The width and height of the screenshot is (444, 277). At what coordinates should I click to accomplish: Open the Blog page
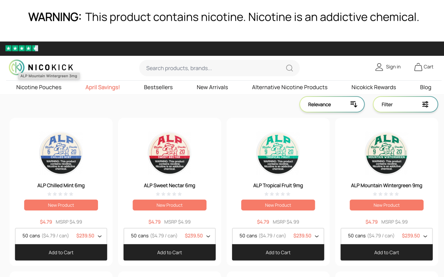coord(425,87)
